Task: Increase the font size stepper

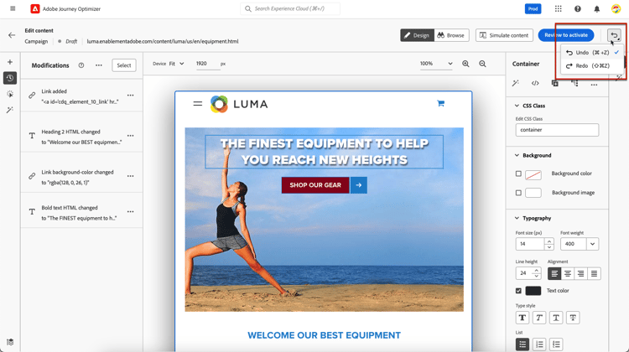Action: [549, 241]
